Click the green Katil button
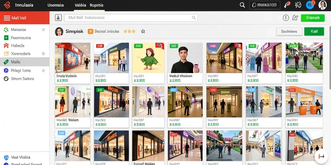This screenshot has width=331, height=165. [x=314, y=31]
